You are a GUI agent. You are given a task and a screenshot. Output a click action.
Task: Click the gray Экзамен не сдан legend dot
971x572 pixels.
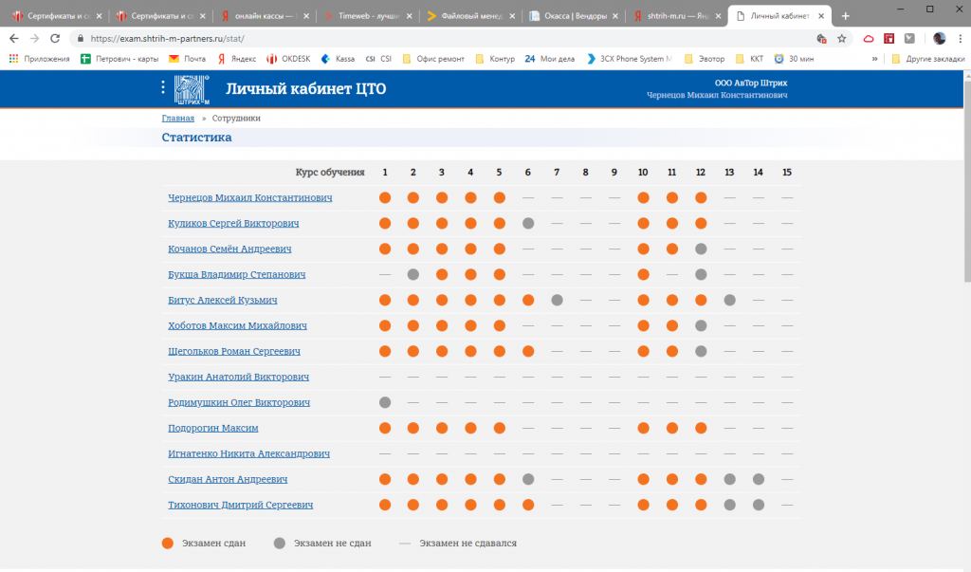[280, 543]
